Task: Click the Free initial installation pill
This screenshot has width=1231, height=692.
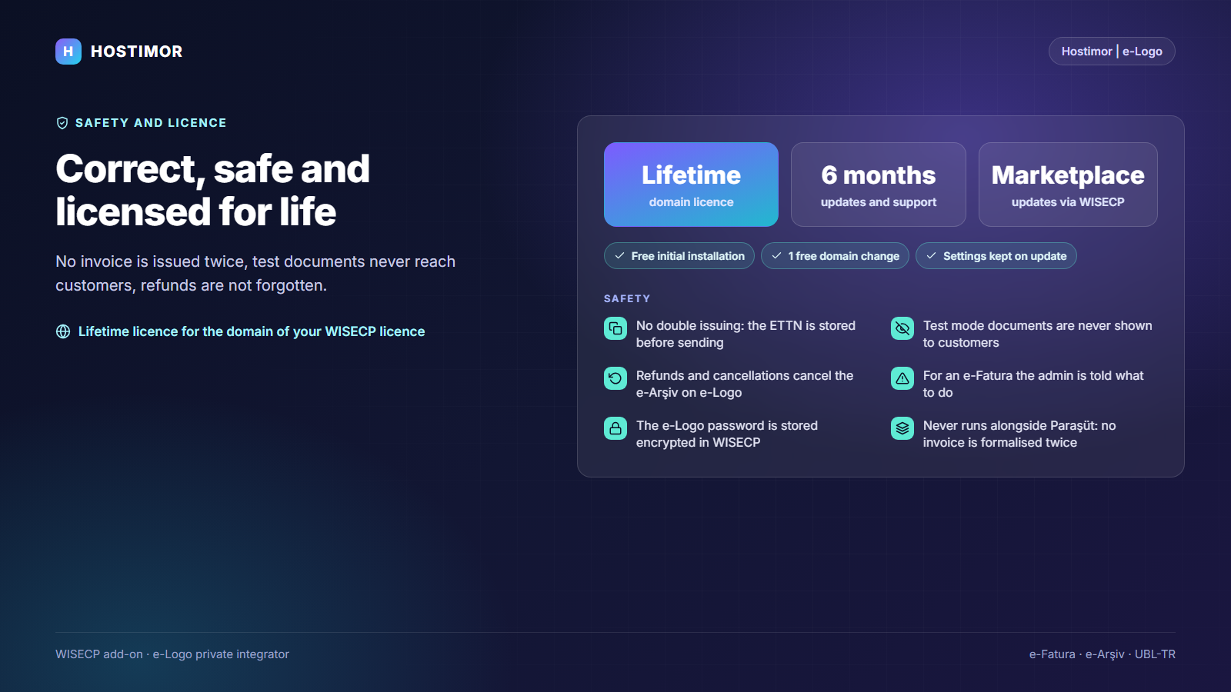Action: coord(679,256)
